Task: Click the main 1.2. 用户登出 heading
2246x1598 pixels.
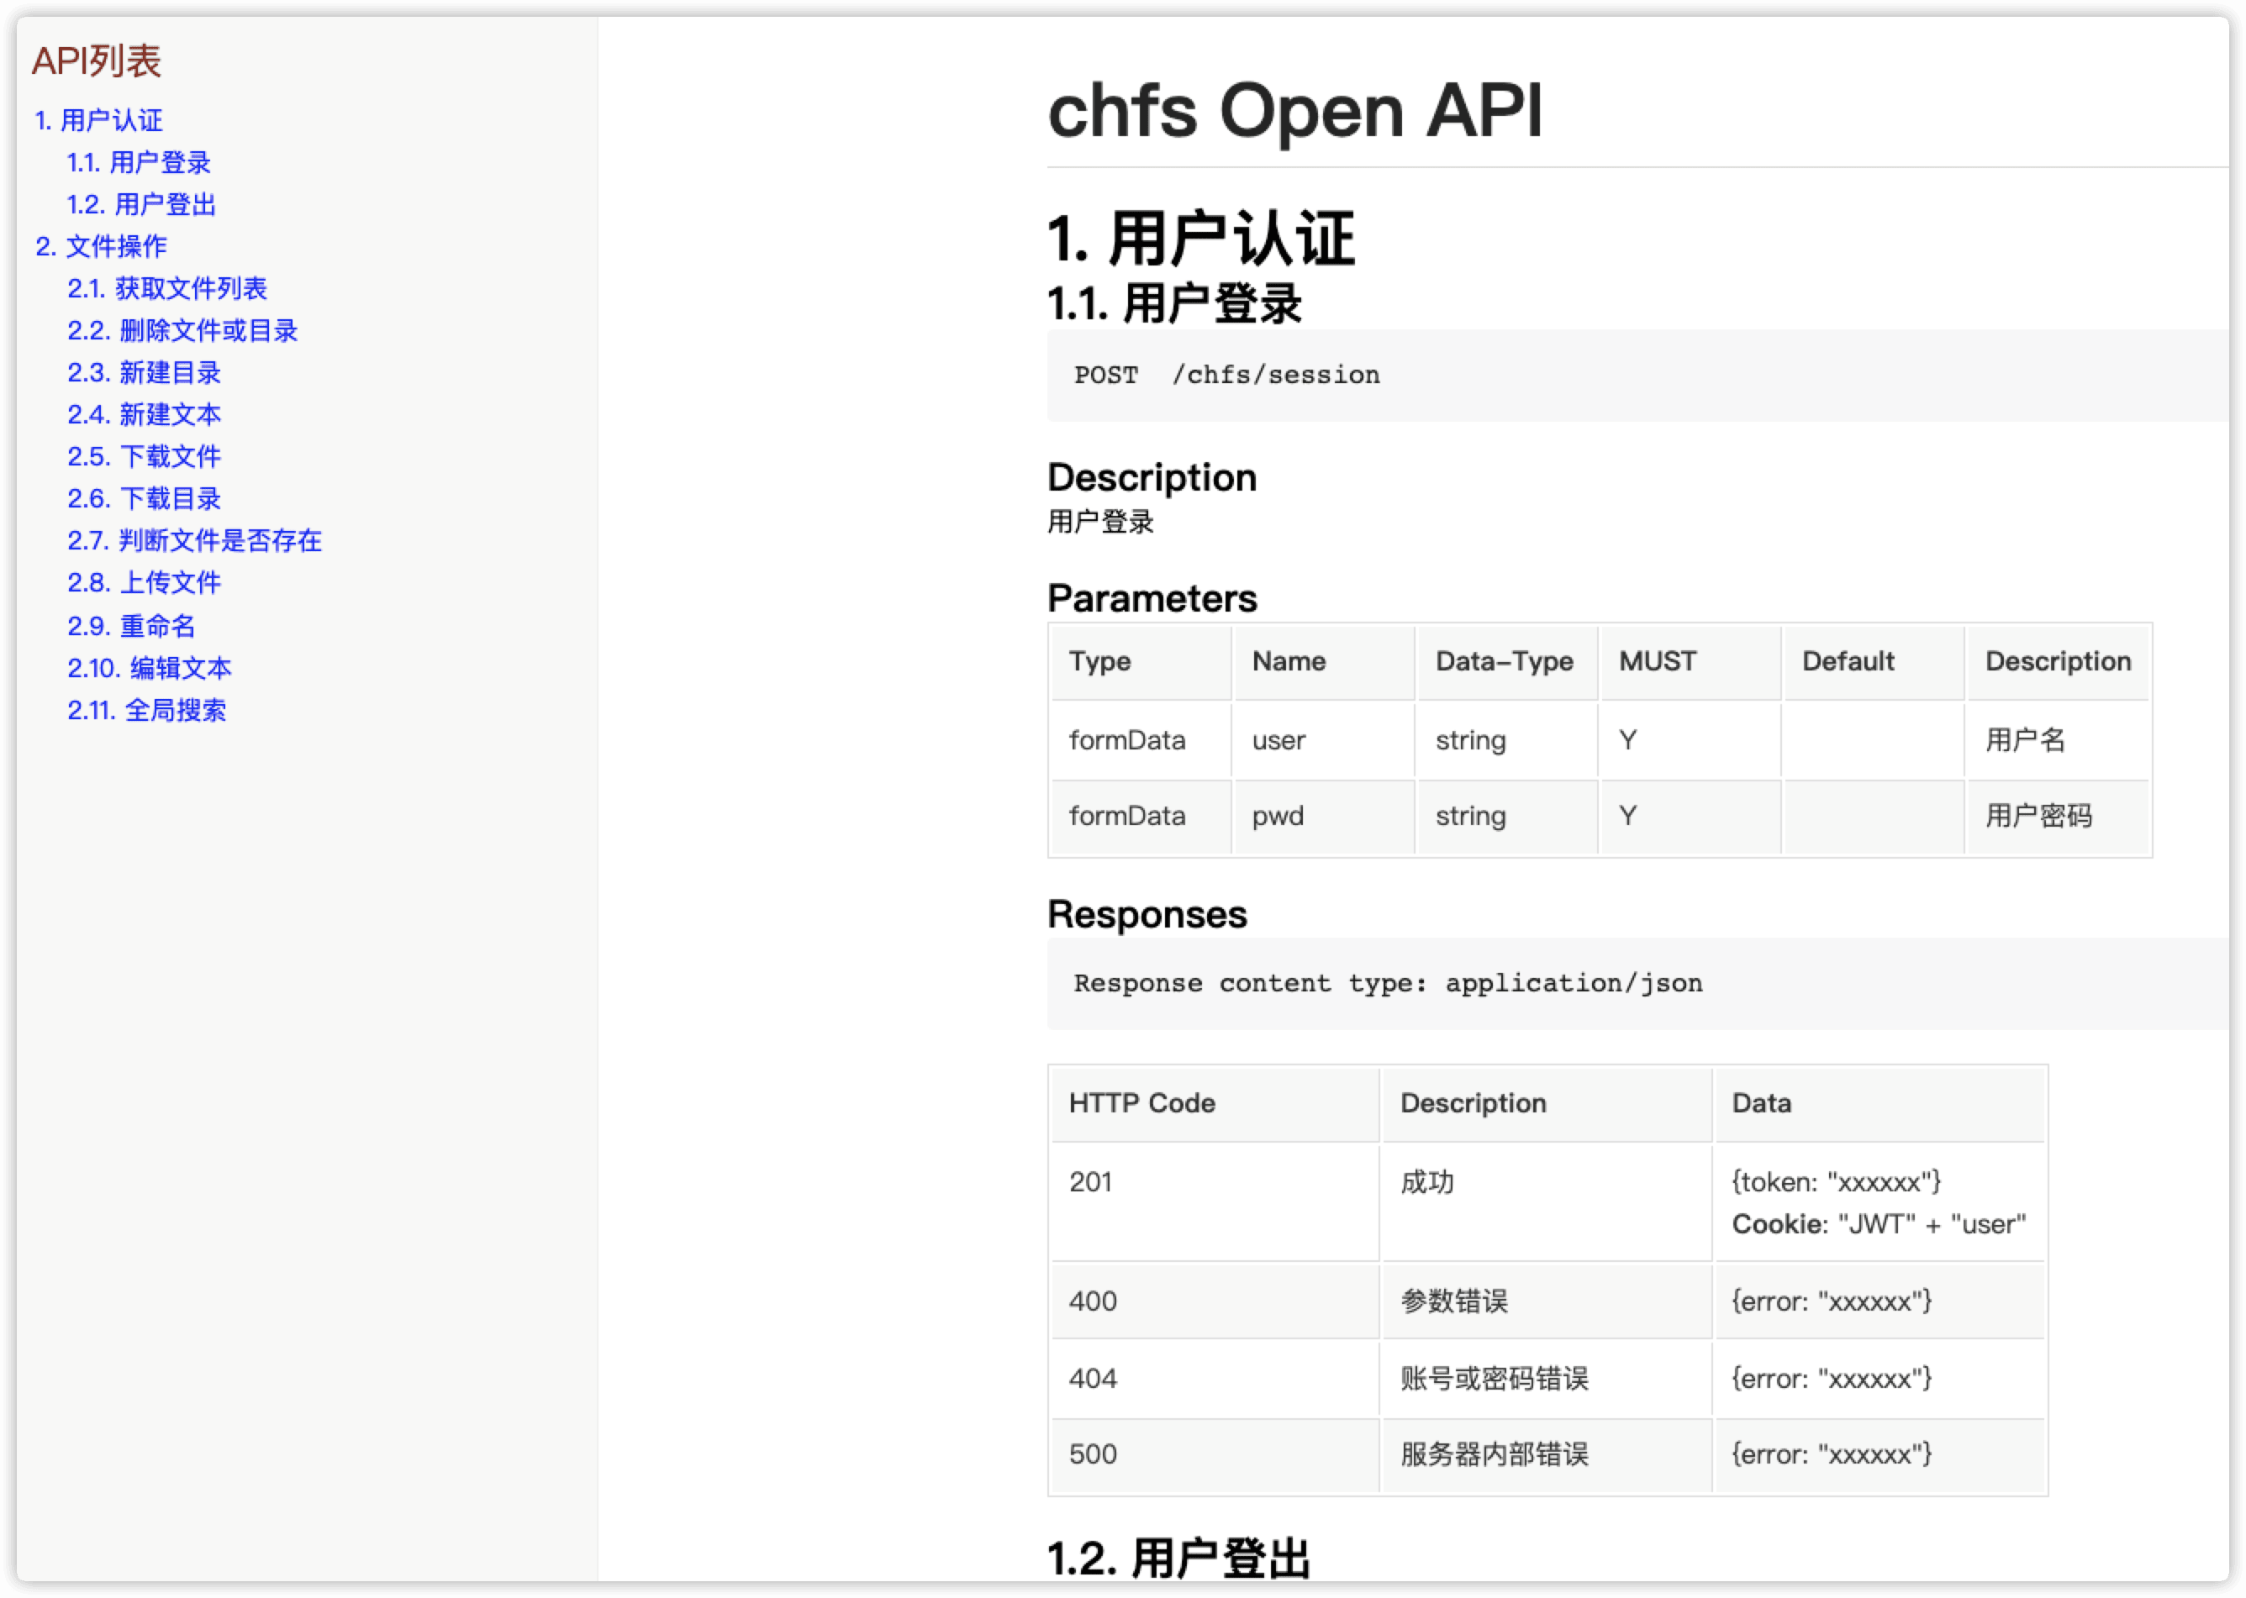Action: point(1179,1558)
